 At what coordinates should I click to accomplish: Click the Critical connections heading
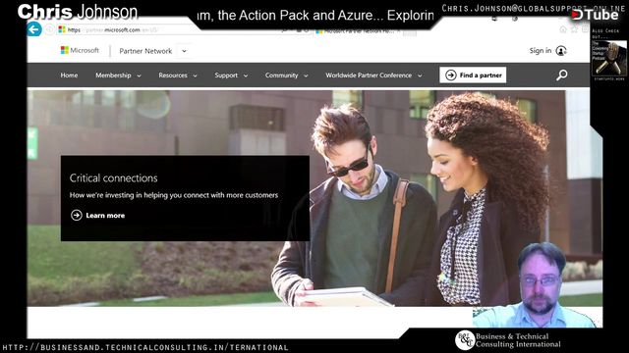(x=114, y=178)
